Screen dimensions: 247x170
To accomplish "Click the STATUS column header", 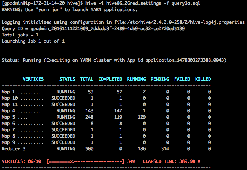I will tap(67, 79).
